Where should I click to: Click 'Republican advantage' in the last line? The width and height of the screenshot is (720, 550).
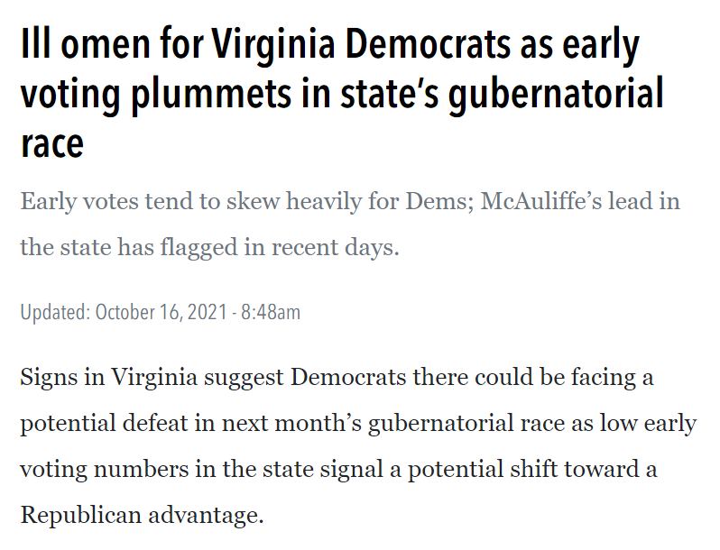click(x=141, y=517)
